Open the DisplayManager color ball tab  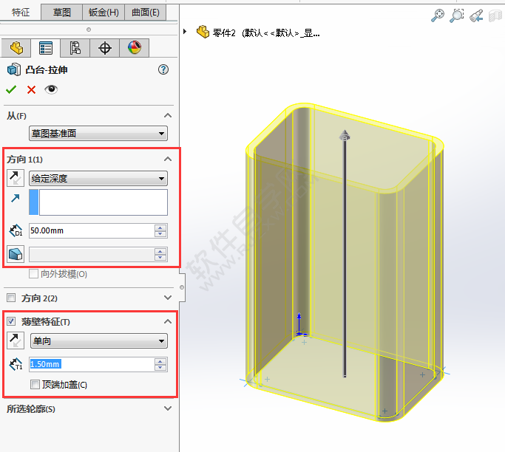[x=135, y=48]
